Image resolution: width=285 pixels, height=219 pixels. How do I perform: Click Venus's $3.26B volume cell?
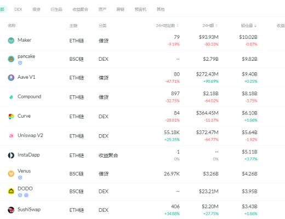click(210, 174)
